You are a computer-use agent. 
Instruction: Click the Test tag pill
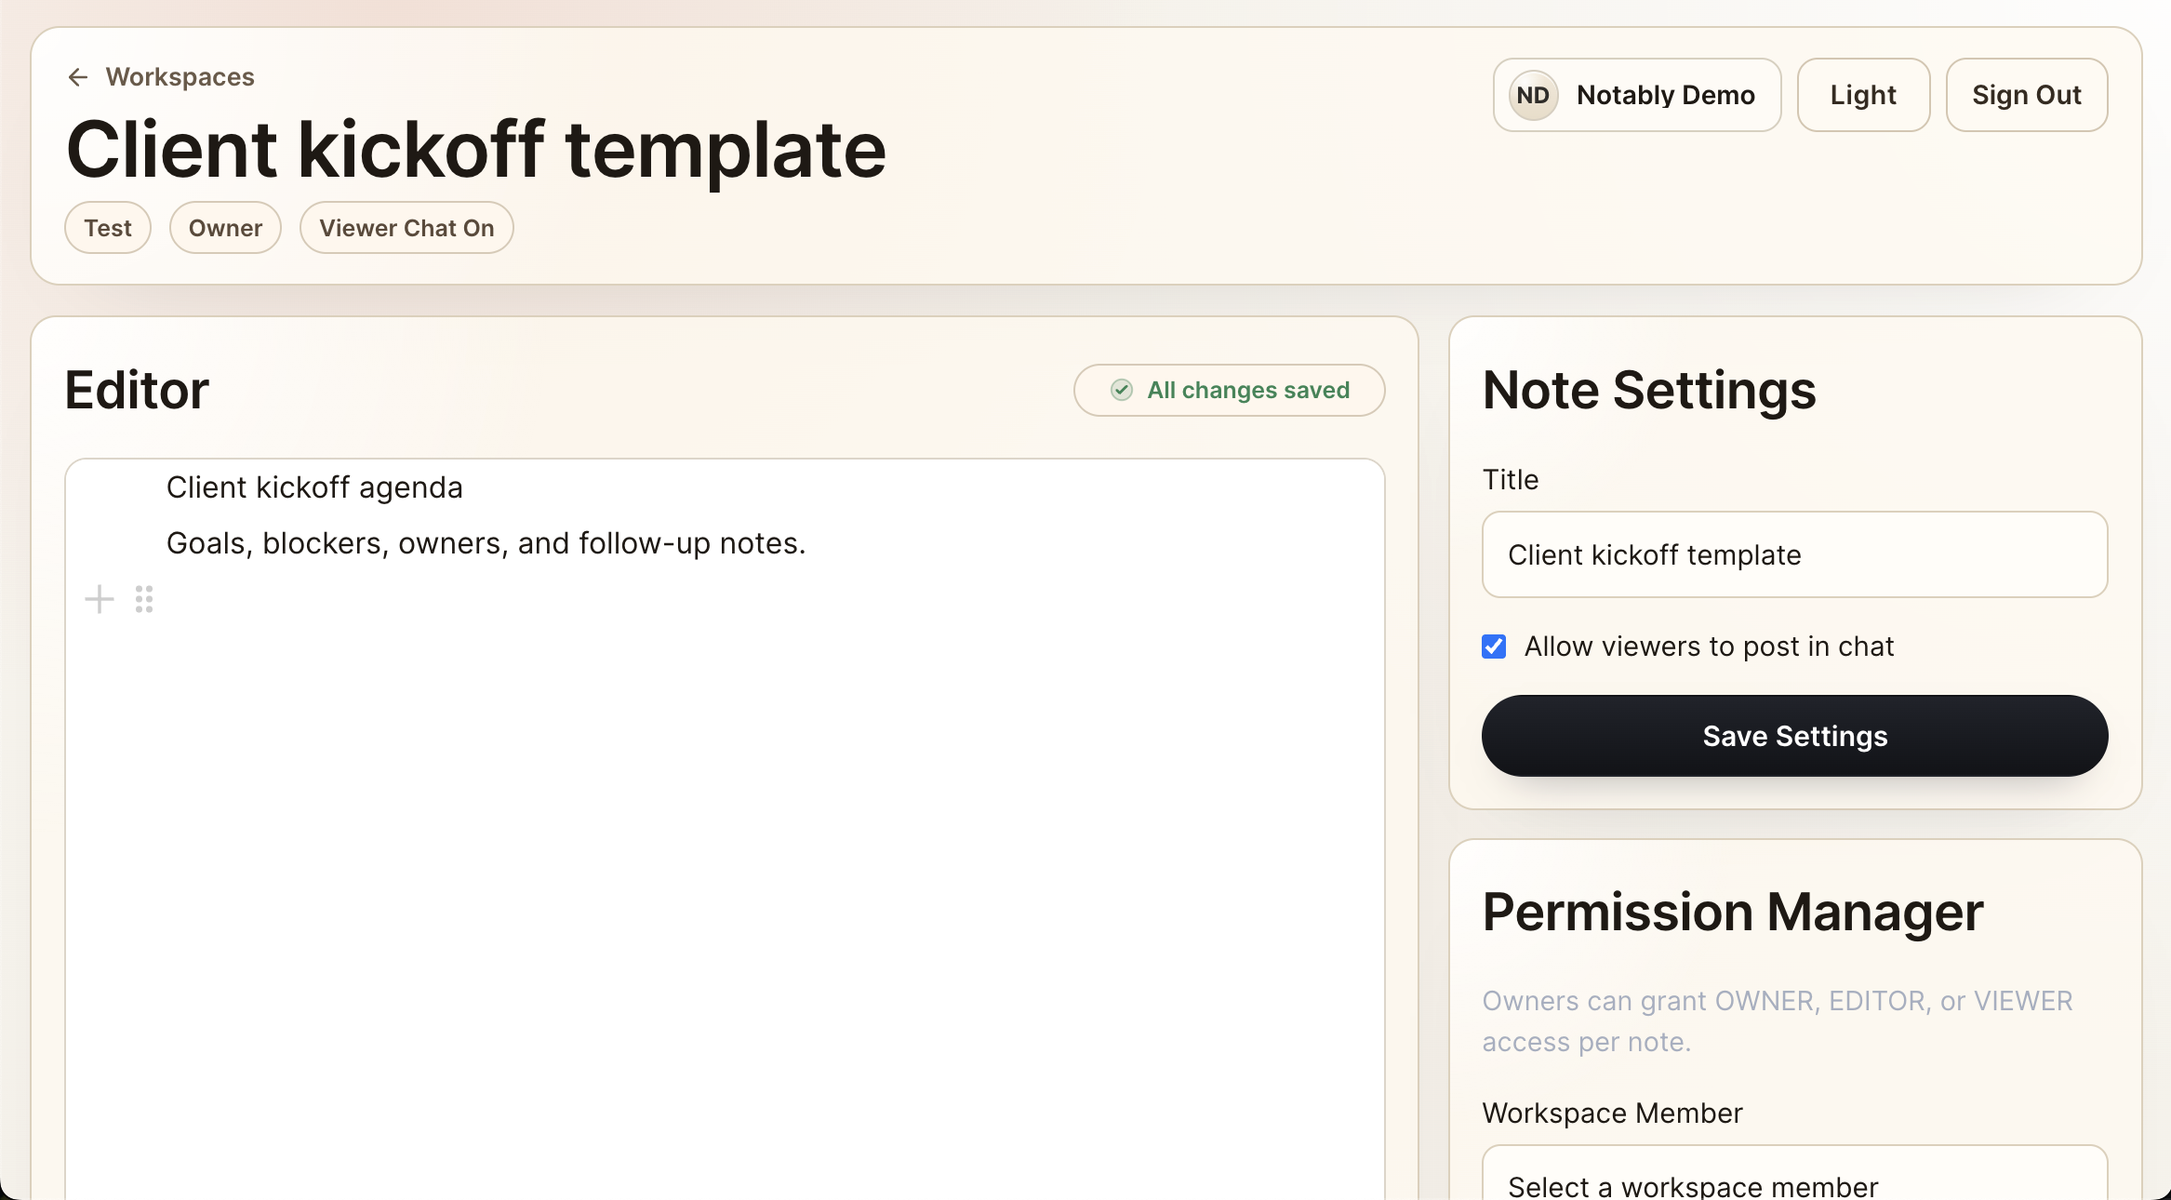point(108,228)
